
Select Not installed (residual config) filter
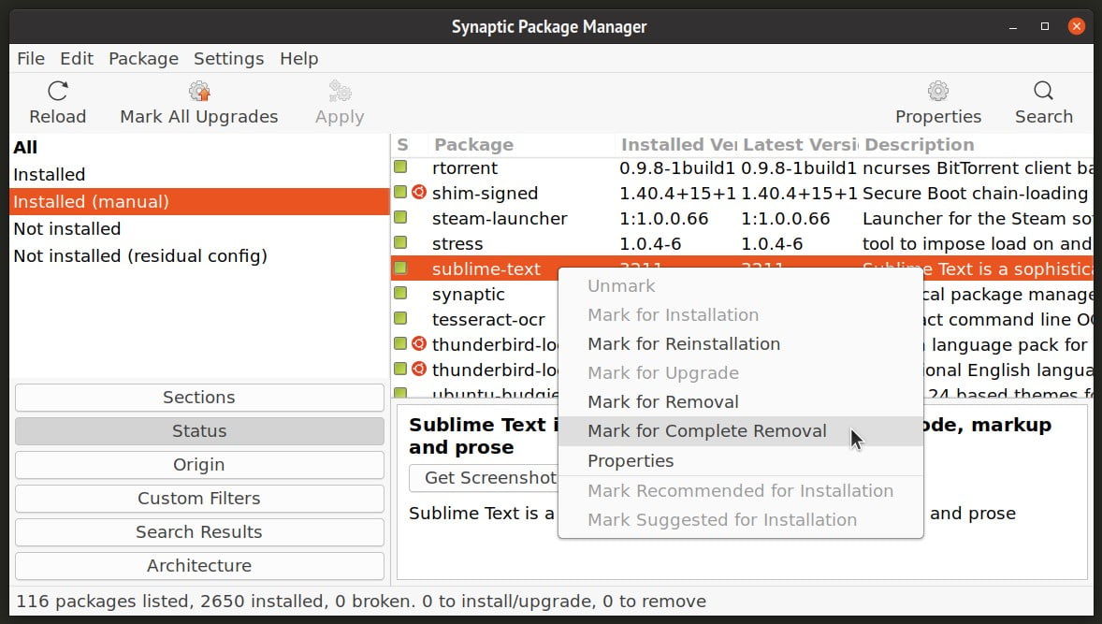[x=199, y=255]
